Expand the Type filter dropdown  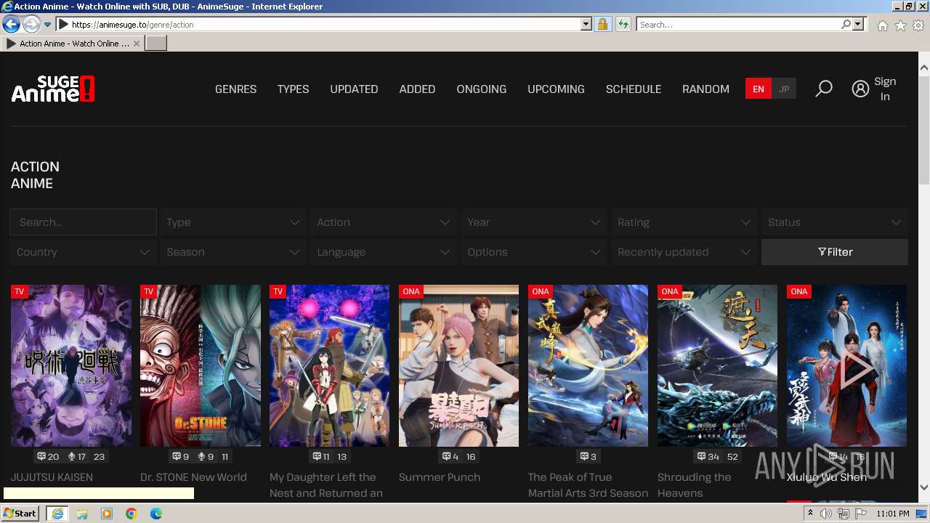tap(232, 222)
